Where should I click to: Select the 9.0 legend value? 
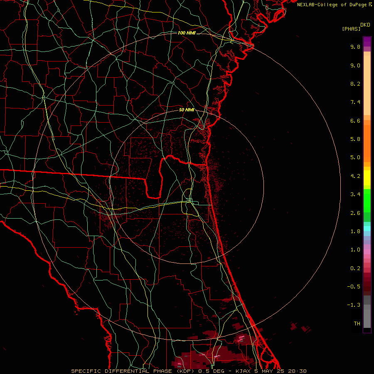click(355, 65)
